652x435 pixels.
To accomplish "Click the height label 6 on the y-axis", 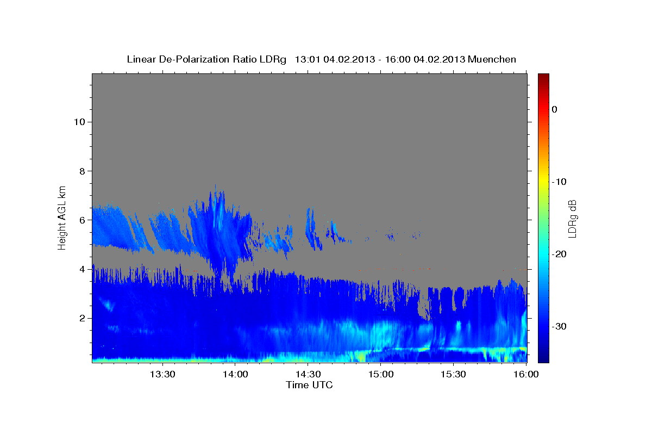I will (x=81, y=220).
